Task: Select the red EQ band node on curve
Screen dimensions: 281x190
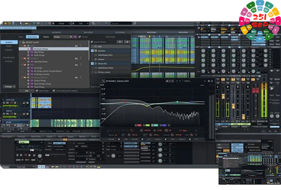Action: click(x=125, y=102)
